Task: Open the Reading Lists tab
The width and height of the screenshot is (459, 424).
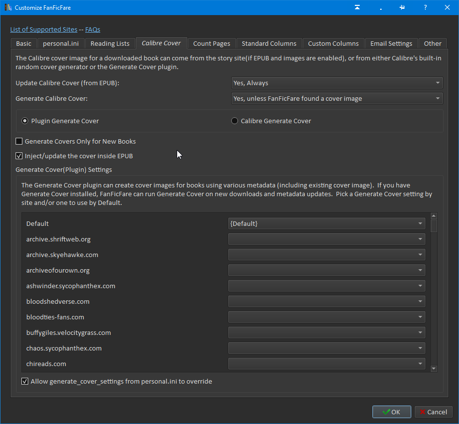Action: coord(110,44)
